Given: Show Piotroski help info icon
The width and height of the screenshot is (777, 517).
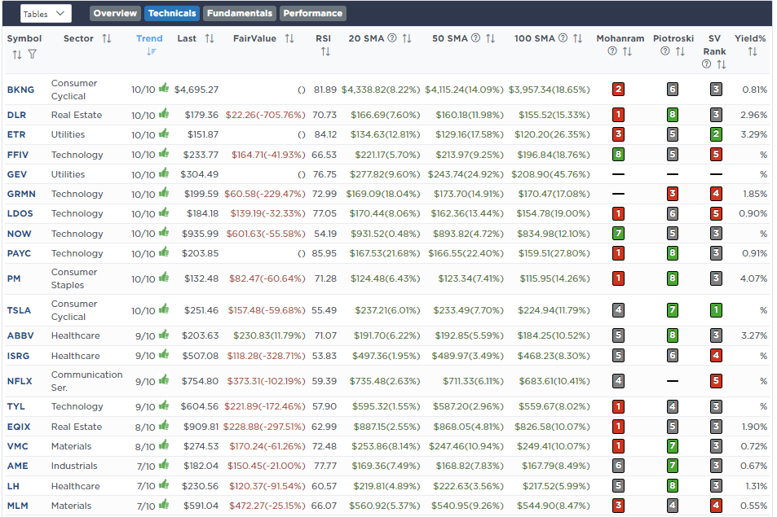Looking at the screenshot, I should coord(665,51).
